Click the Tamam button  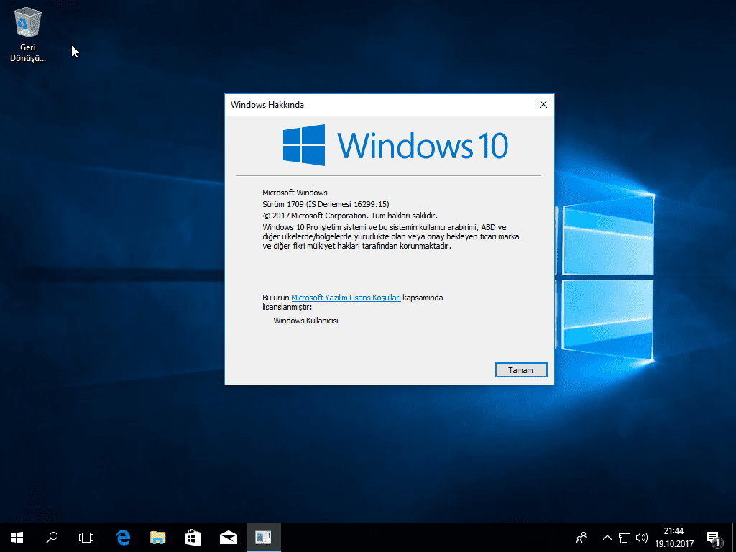click(x=521, y=370)
